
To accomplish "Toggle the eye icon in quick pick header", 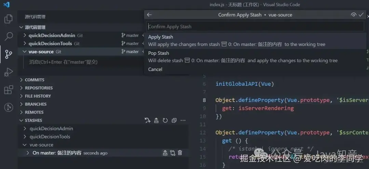I will tap(354, 15).
